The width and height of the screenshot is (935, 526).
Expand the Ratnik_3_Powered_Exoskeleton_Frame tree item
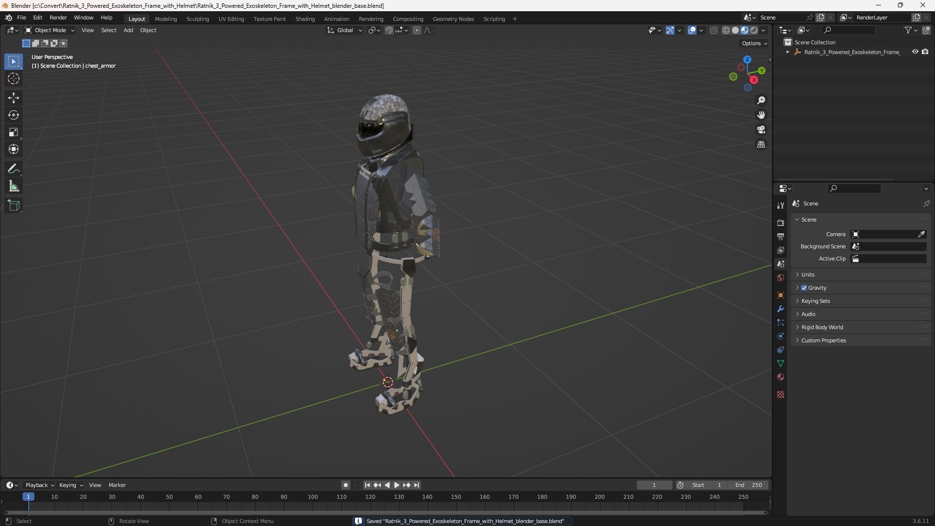point(787,52)
